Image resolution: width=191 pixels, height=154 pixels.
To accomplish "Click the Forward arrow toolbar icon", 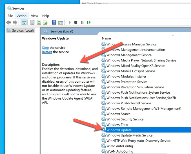I will click(x=15, y=23).
